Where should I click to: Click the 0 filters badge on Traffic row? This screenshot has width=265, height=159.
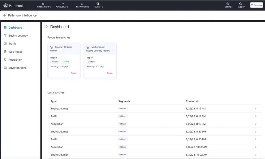tap(123, 116)
